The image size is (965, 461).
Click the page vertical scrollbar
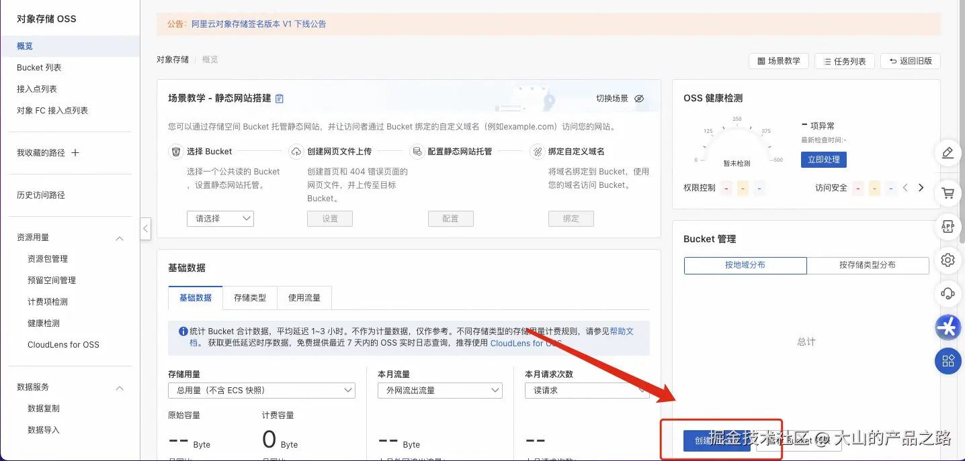962,121
